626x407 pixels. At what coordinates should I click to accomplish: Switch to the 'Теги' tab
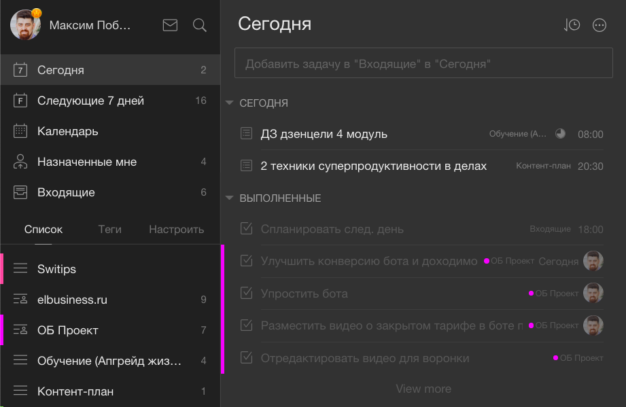pos(109,229)
